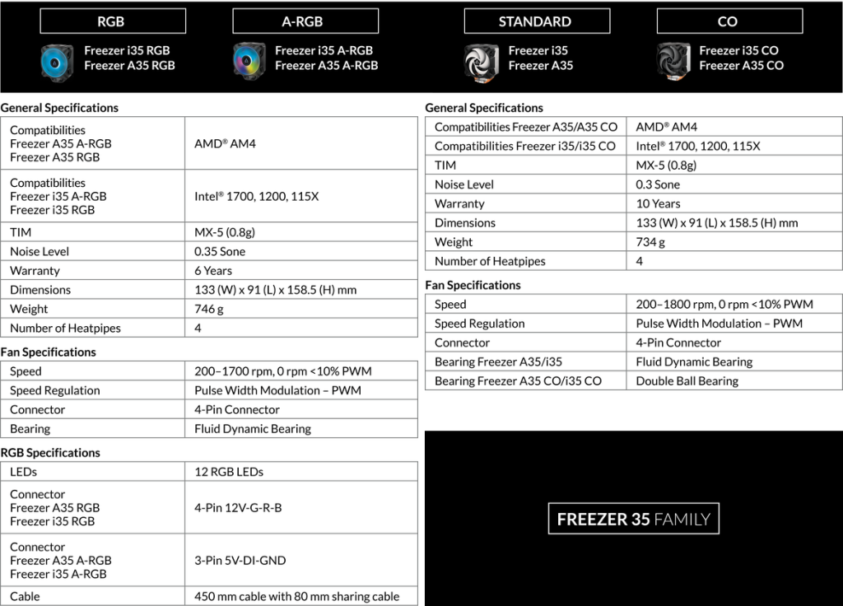Click the 'Cable' row label

[25, 596]
